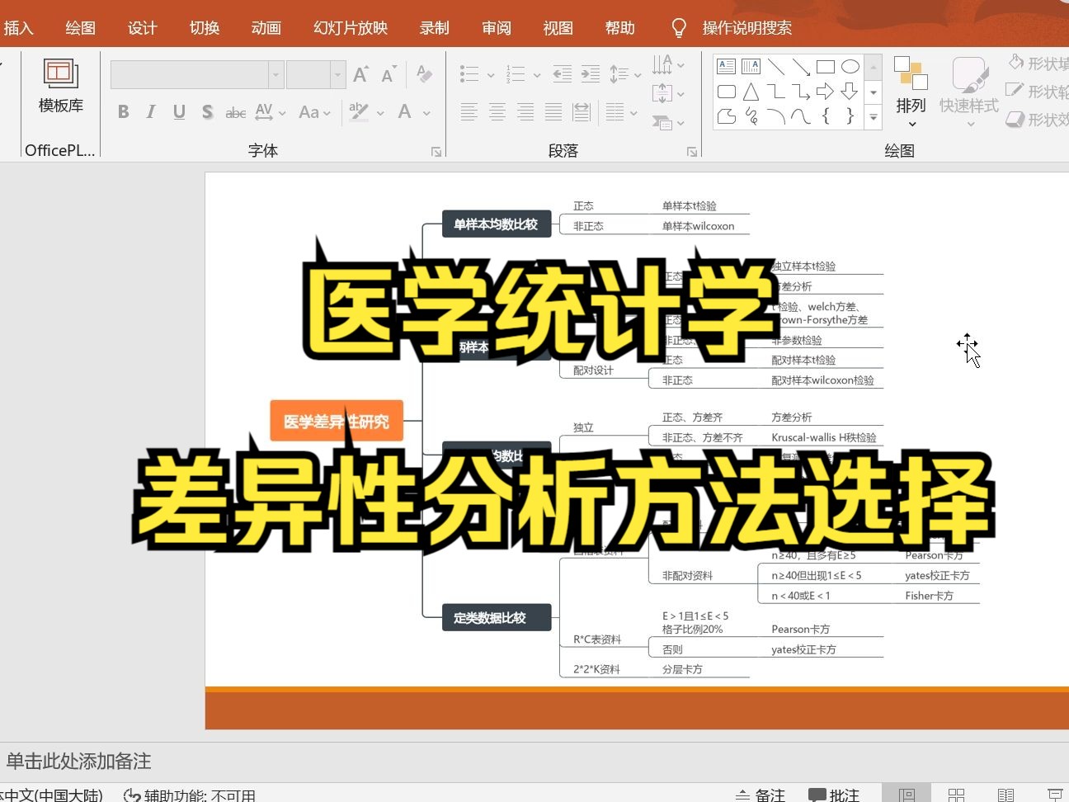Select the Oval shape
Image resolution: width=1069 pixels, height=802 pixels.
(850, 67)
